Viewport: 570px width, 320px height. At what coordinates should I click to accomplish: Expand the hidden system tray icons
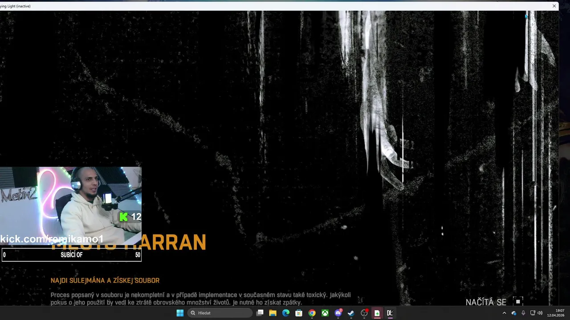(504, 313)
